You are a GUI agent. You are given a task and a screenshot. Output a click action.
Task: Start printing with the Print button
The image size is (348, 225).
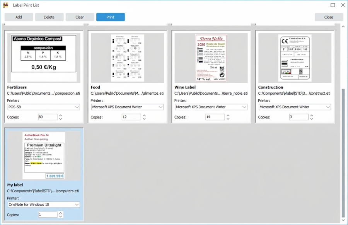110,17
